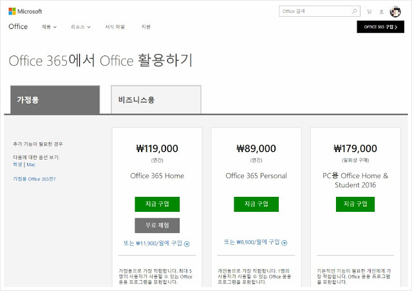Click the ₩119,000 price text
This screenshot has width=412, height=291.
[157, 149]
